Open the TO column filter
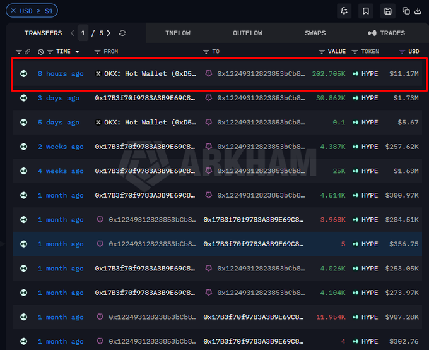This screenshot has width=429, height=350. click(x=206, y=52)
